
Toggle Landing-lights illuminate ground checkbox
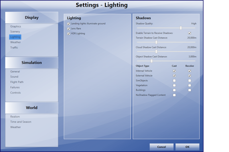point(68,24)
